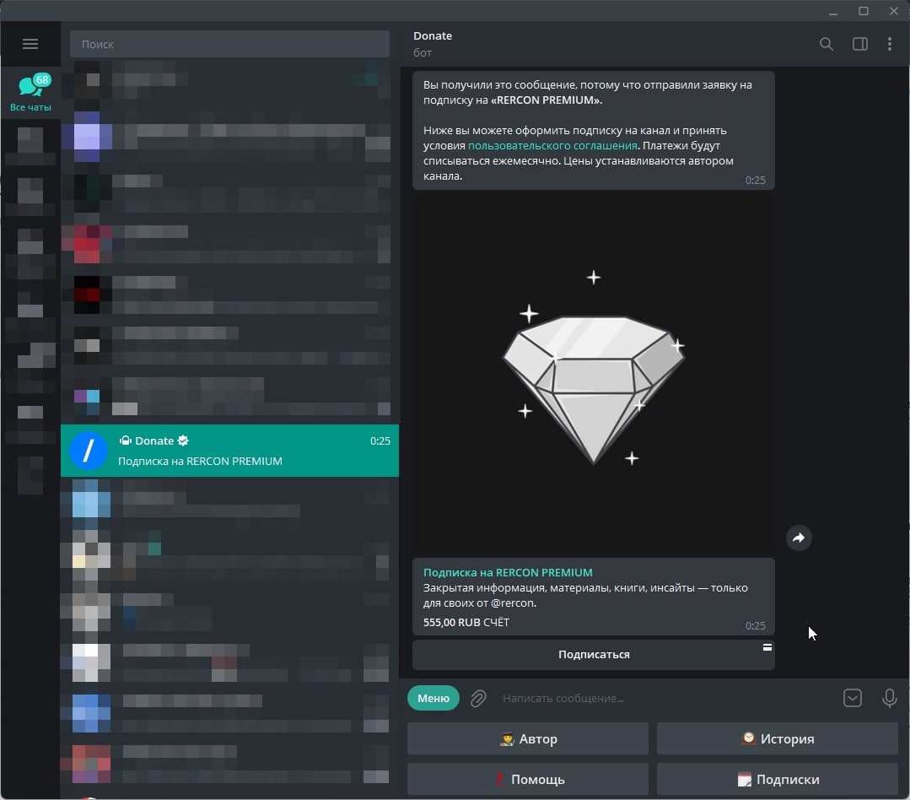Click the 'Подписаться' button
The height and width of the screenshot is (800, 910).
593,654
